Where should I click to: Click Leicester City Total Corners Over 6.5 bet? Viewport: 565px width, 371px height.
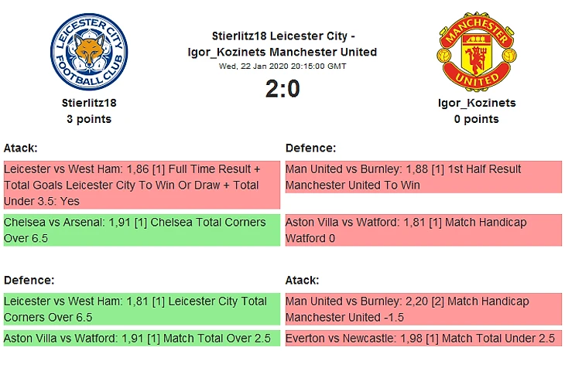point(141,309)
